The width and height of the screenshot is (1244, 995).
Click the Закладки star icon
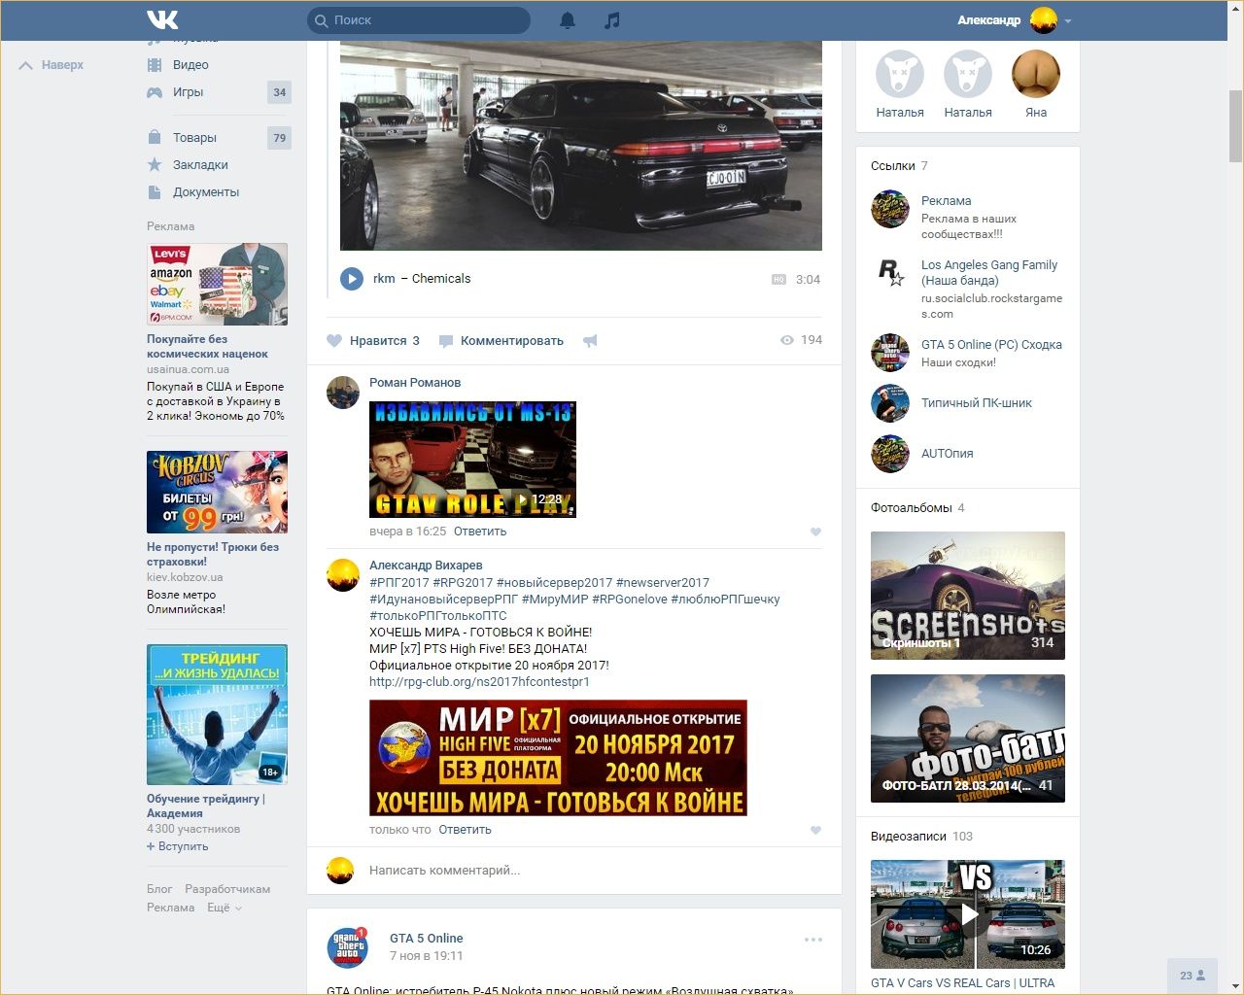tap(155, 164)
